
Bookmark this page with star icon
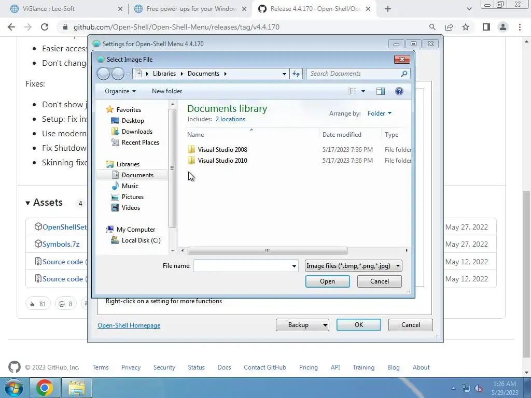click(466, 27)
